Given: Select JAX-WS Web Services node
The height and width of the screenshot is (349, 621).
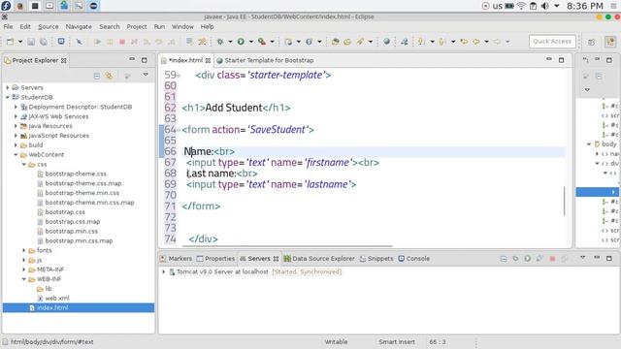Looking at the screenshot, I should 58,116.
